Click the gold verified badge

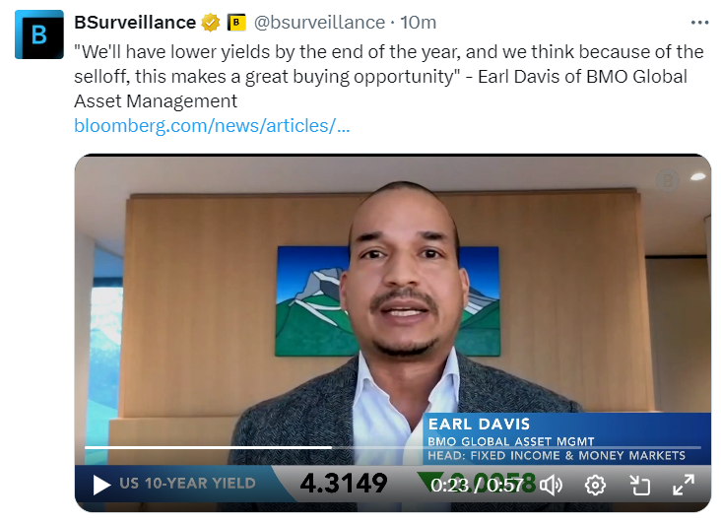coord(211,22)
